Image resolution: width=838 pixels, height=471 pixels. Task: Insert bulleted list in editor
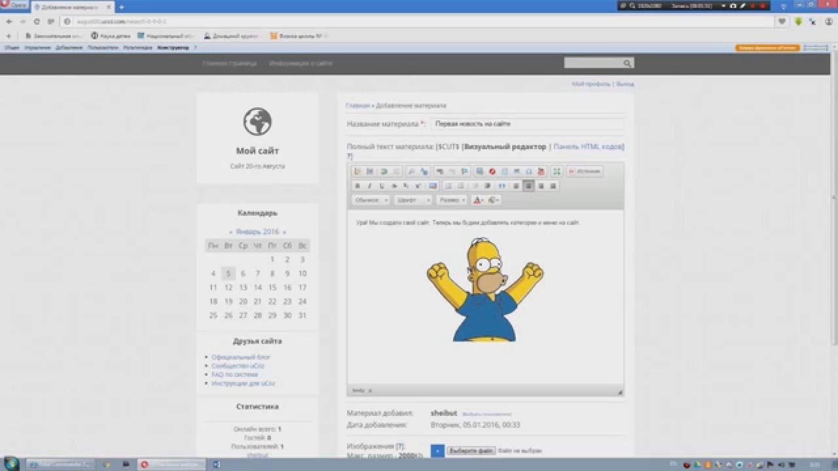pos(461,186)
